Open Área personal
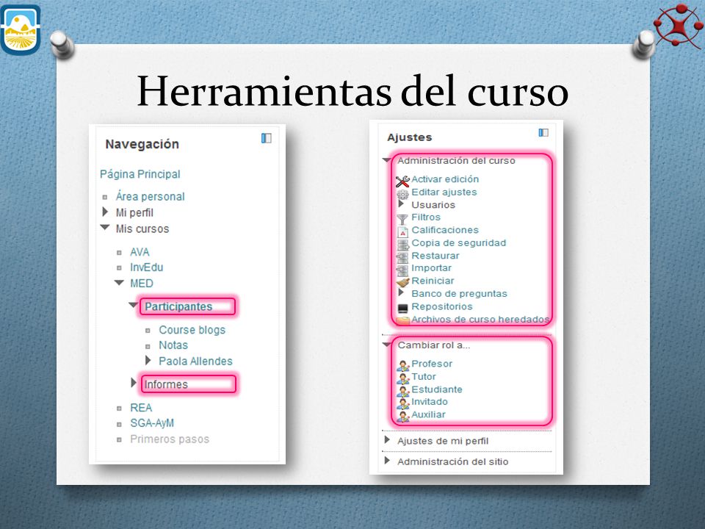Viewport: 705px width, 529px height. click(x=150, y=197)
